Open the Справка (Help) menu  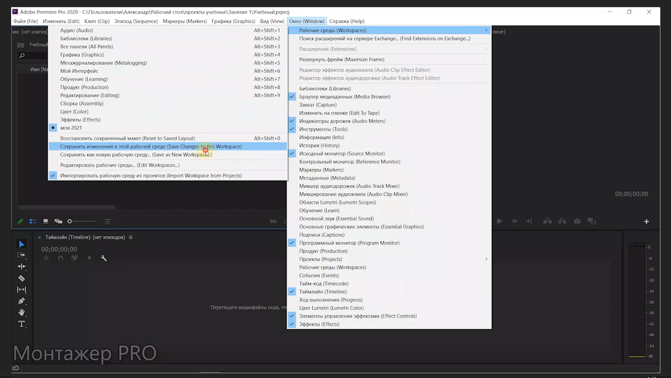[347, 21]
